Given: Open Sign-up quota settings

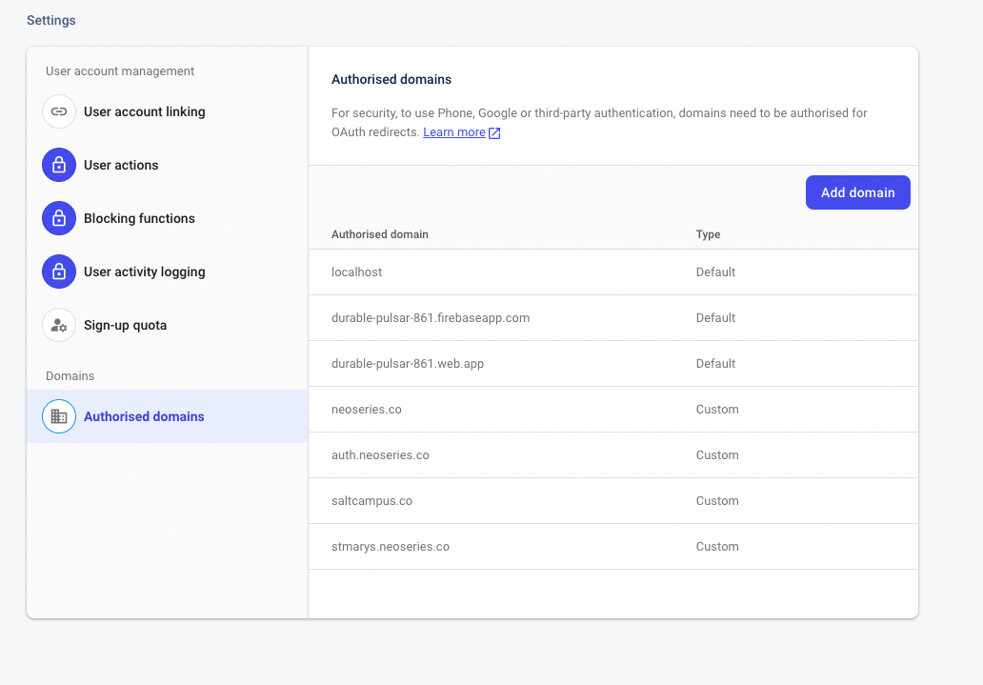Looking at the screenshot, I should pyautogui.click(x=167, y=325).
